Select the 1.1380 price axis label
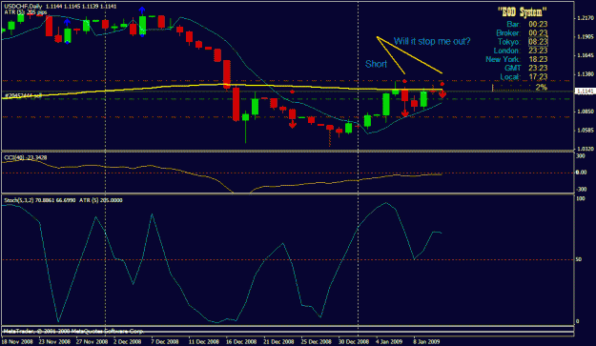The width and height of the screenshot is (596, 346). (x=586, y=74)
